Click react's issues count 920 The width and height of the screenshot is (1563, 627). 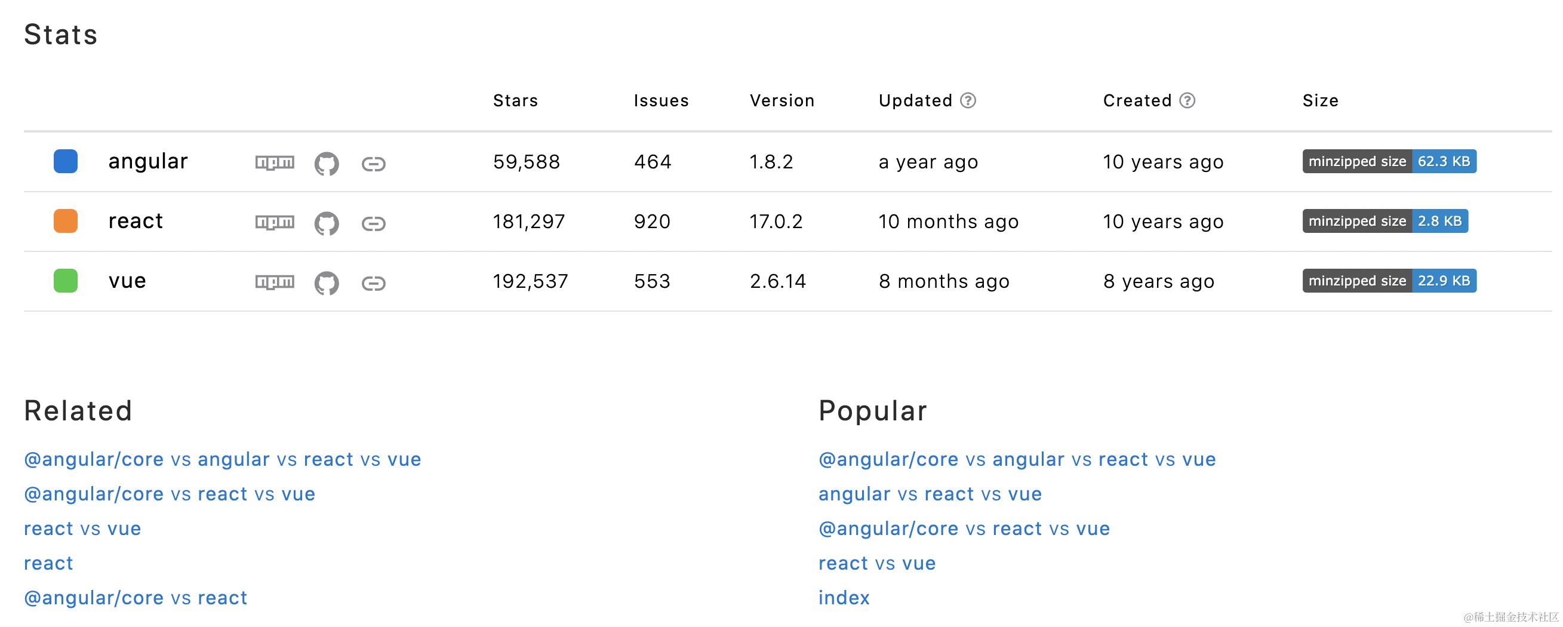[653, 222]
